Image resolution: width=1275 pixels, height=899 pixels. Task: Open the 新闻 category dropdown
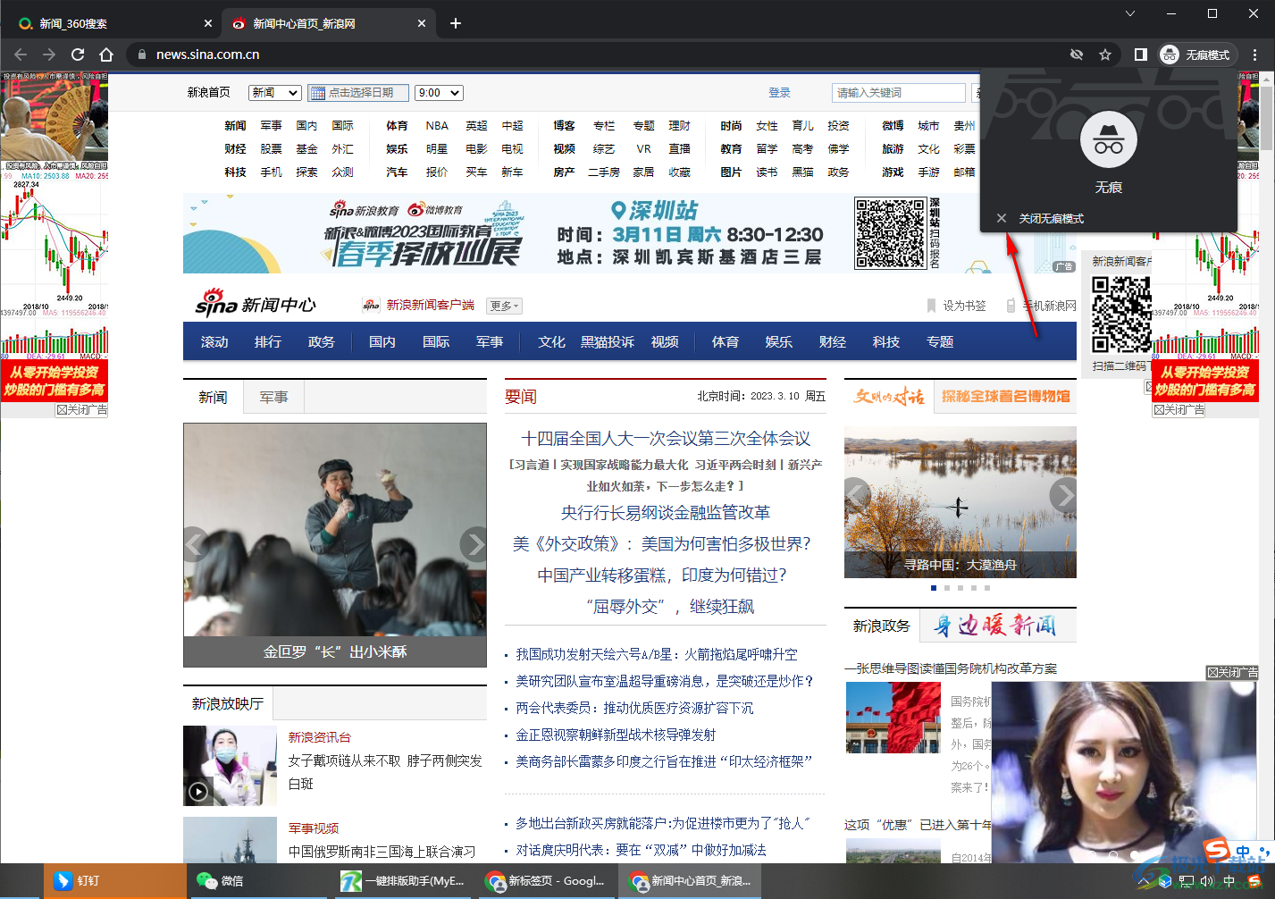274,93
